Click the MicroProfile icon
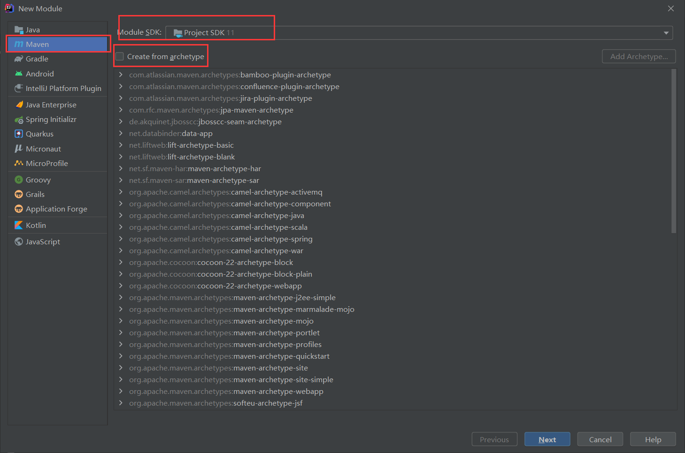This screenshot has width=685, height=453. [x=19, y=163]
